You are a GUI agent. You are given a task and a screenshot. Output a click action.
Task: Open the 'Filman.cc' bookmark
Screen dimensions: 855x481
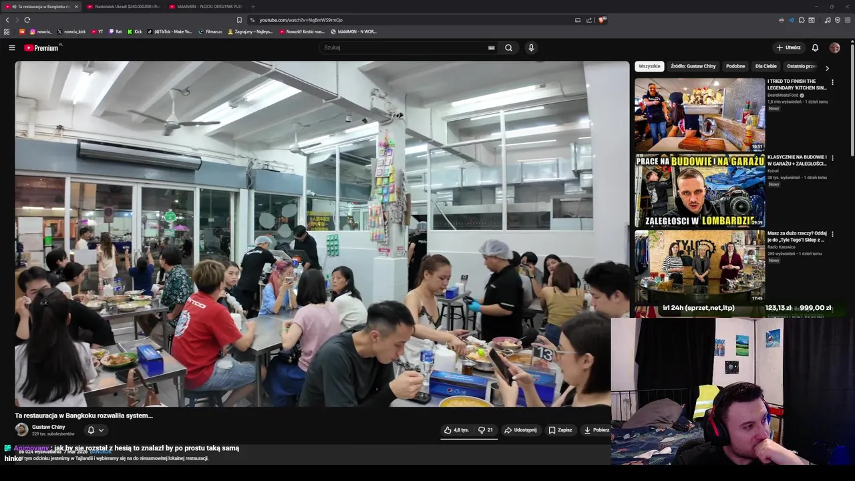(210, 31)
